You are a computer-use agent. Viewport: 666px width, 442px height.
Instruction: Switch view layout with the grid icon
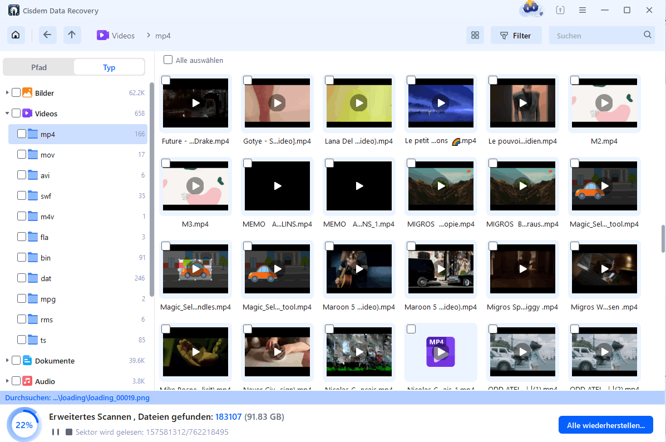point(475,35)
